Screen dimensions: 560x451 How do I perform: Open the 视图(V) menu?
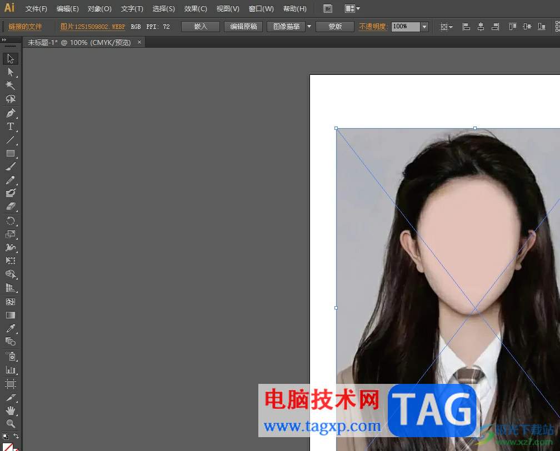(228, 8)
